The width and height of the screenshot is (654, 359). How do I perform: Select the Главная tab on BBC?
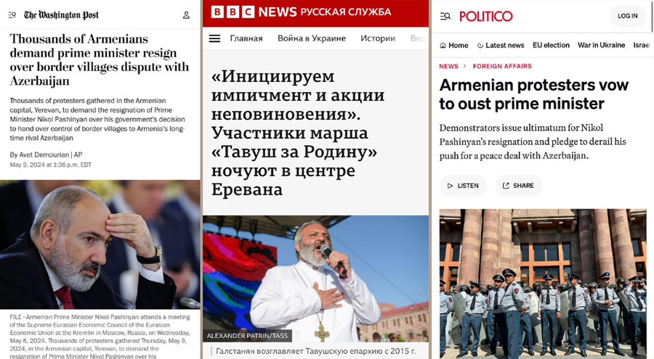coord(246,38)
